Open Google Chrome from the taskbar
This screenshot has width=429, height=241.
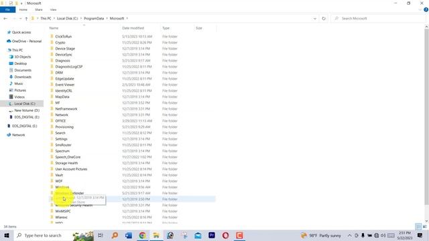pyautogui.click(x=142, y=235)
